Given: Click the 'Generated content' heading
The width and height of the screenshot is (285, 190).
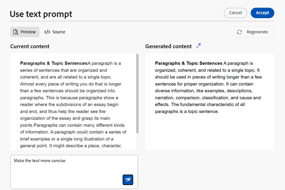Looking at the screenshot, I should [168, 46].
